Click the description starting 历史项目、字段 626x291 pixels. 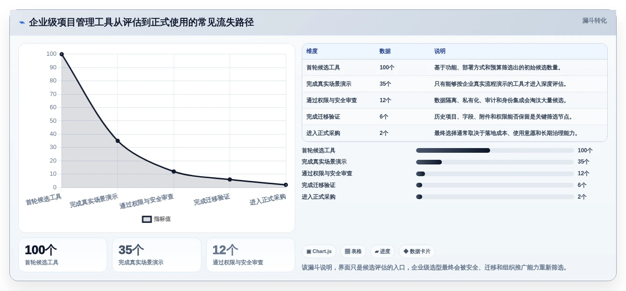coord(504,117)
